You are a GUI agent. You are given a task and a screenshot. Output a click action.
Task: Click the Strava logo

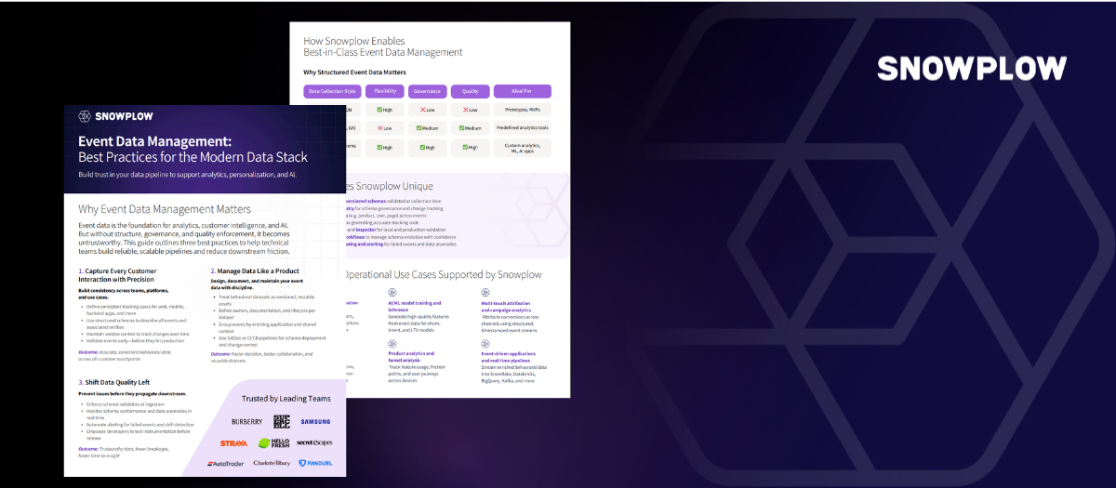(233, 443)
